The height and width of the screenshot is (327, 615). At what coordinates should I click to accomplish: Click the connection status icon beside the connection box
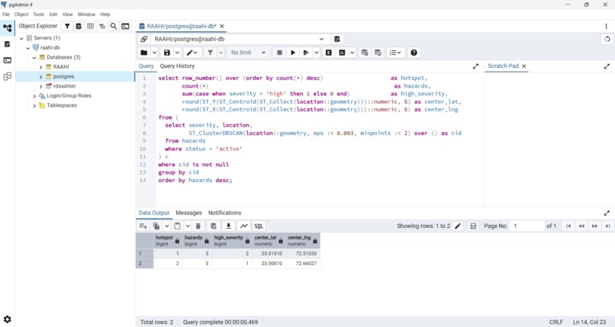coord(144,39)
